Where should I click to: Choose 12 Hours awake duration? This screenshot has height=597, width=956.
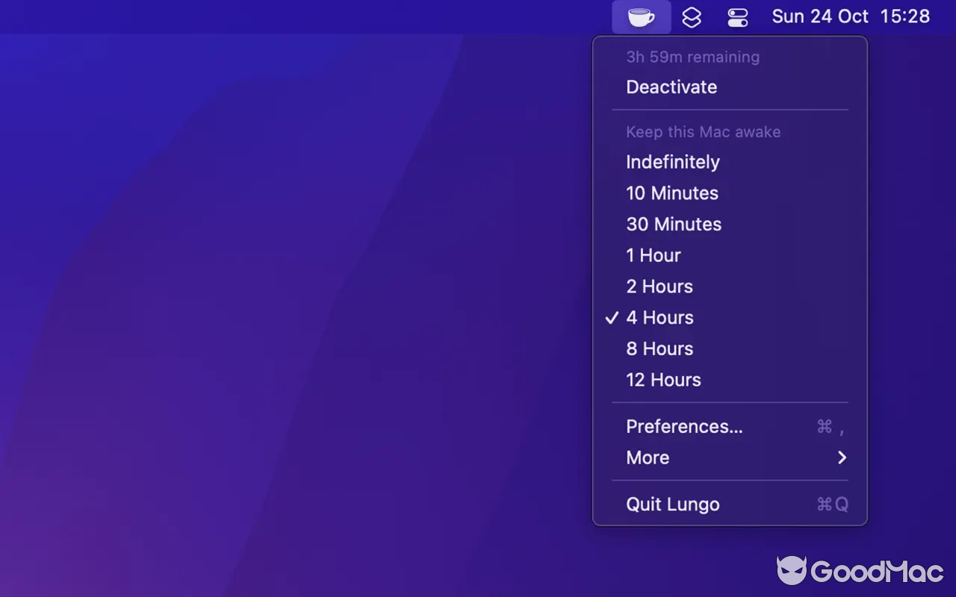663,380
